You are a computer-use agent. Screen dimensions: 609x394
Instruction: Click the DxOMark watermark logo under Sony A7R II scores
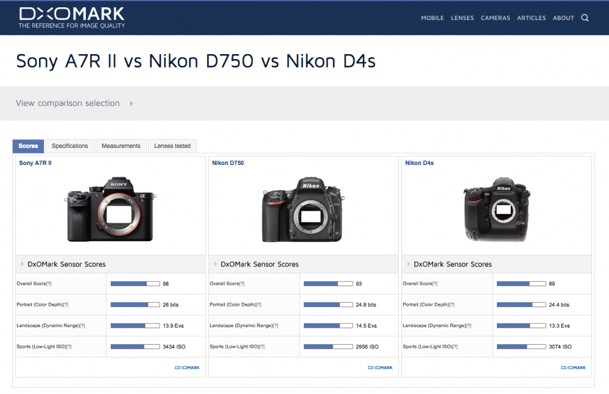[x=187, y=368]
